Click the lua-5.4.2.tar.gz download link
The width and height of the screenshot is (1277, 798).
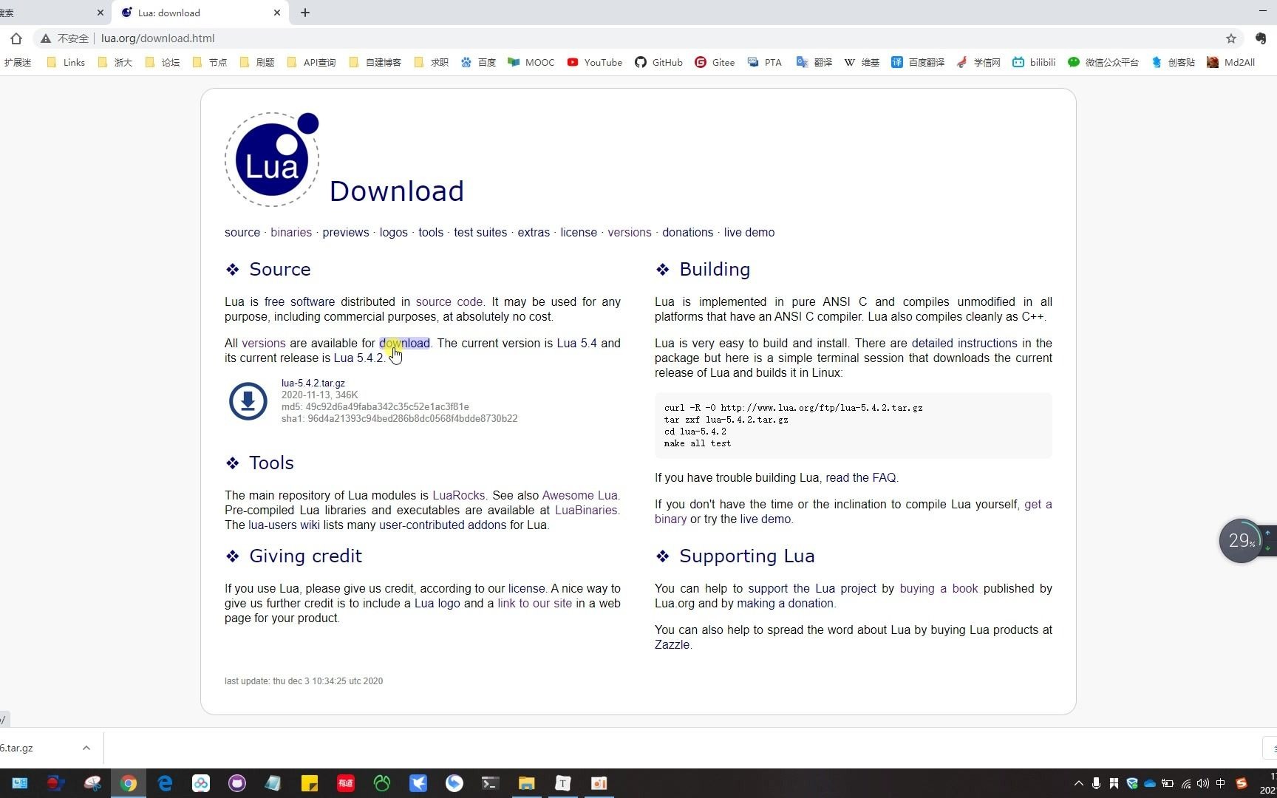(313, 383)
